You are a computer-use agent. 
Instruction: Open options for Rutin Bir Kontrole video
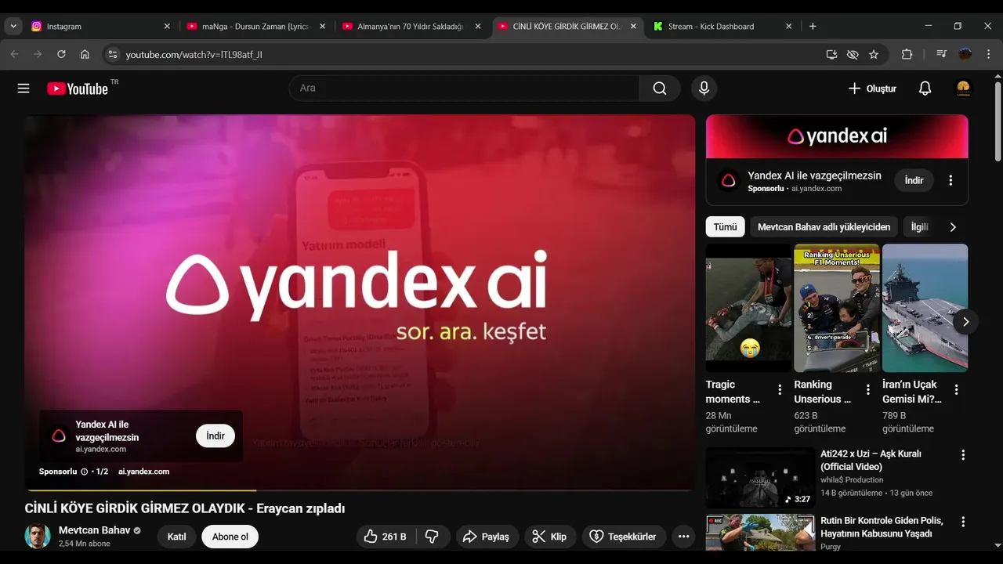point(963,522)
